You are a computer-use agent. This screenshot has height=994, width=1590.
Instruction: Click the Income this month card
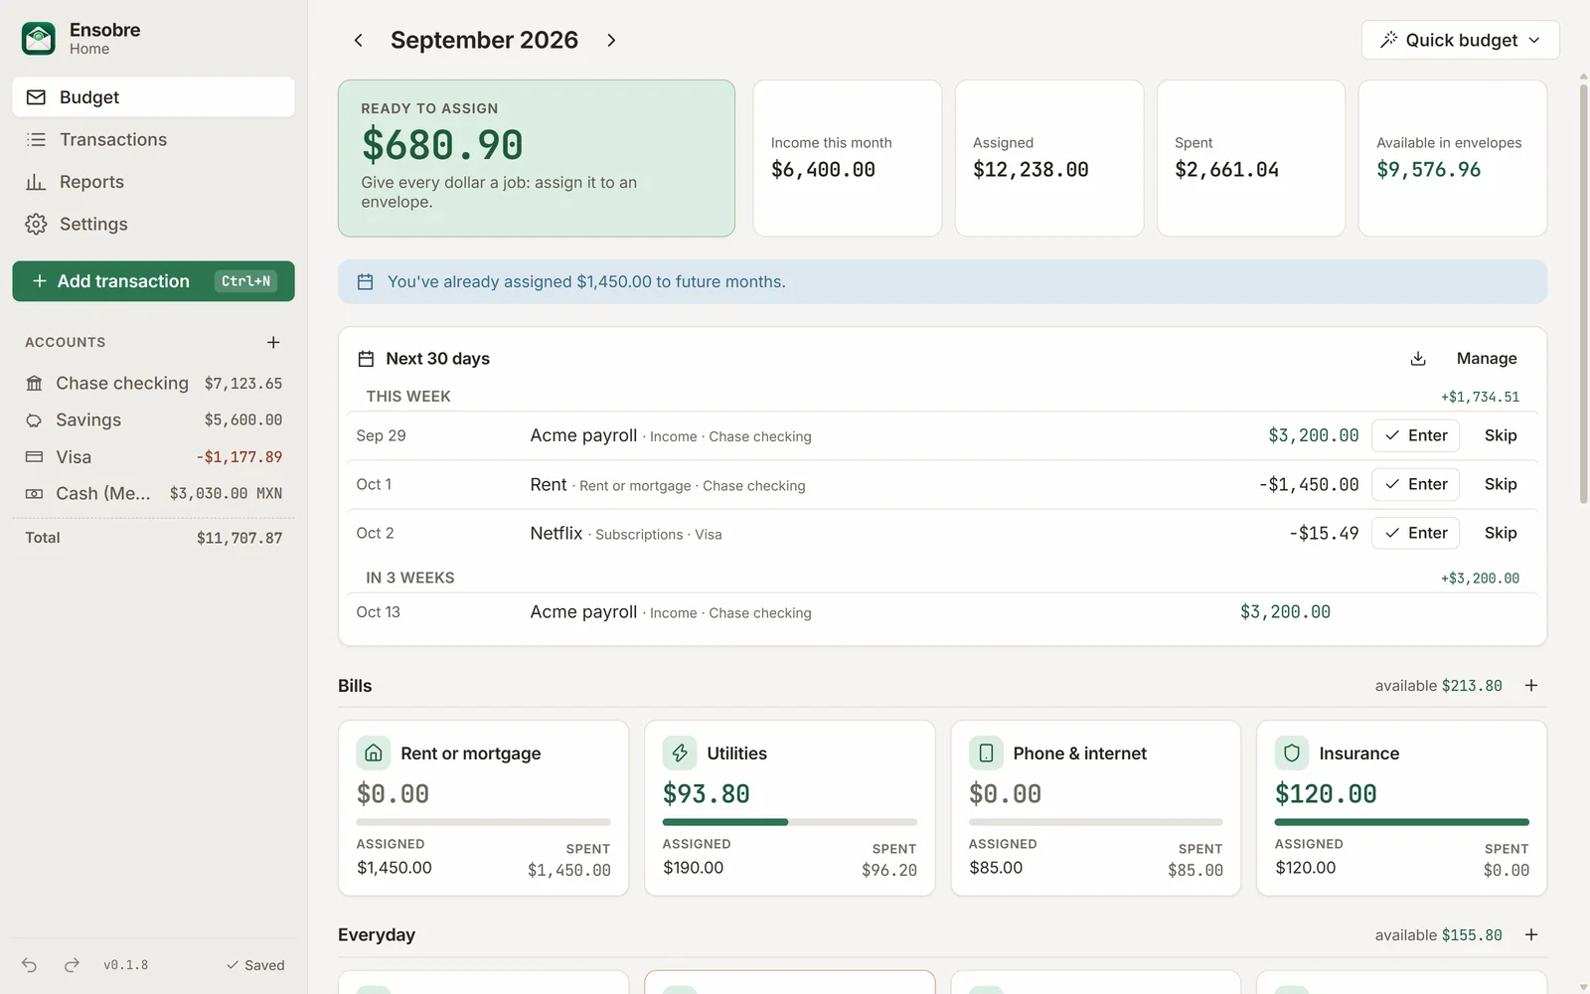(x=847, y=158)
